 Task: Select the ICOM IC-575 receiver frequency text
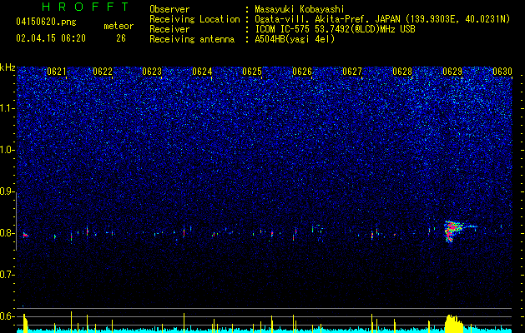335,29
